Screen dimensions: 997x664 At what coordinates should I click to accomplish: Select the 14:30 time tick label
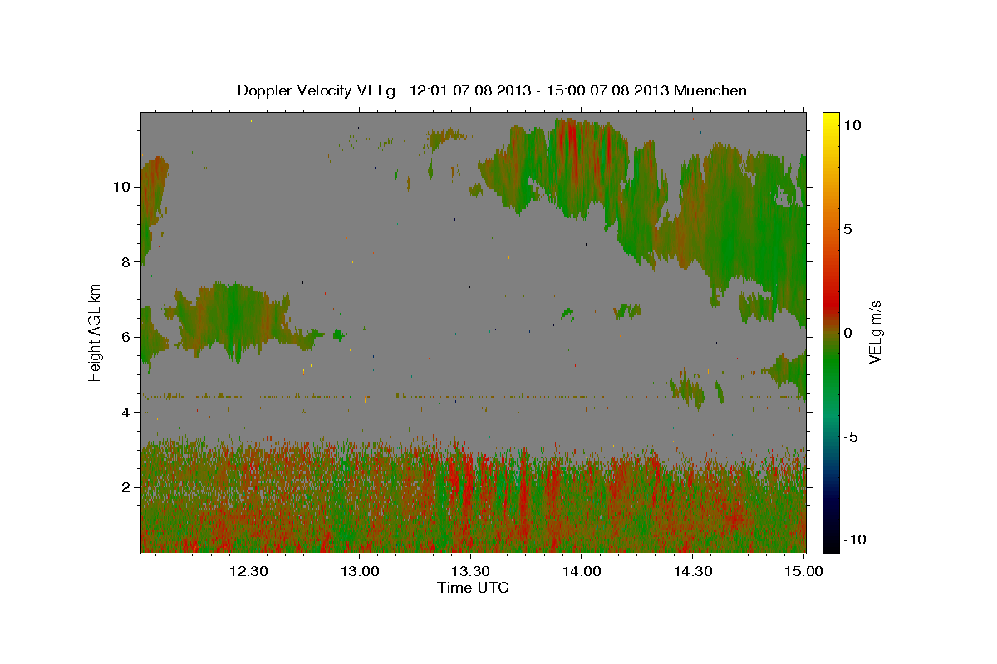pyautogui.click(x=692, y=571)
